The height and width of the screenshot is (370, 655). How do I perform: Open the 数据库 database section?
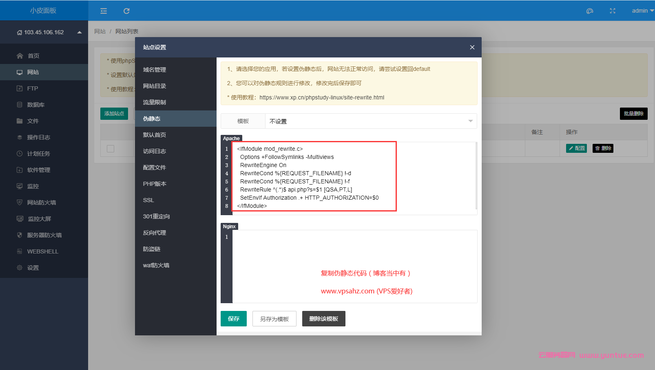pyautogui.click(x=35, y=105)
